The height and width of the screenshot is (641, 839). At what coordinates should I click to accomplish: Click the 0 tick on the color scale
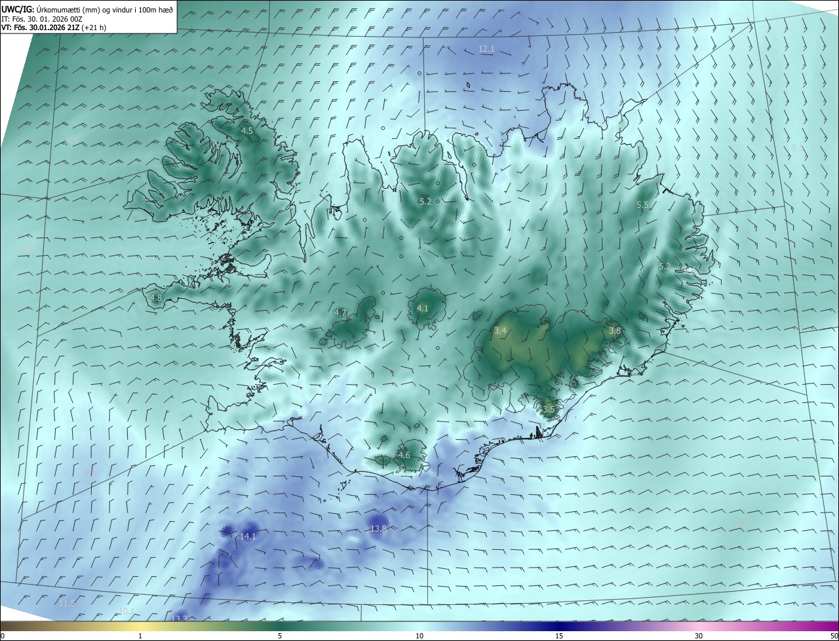click(x=3, y=636)
